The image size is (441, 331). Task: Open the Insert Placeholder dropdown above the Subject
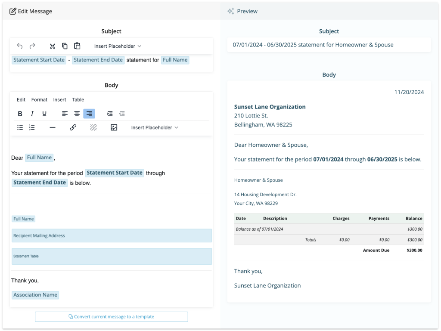coord(116,46)
